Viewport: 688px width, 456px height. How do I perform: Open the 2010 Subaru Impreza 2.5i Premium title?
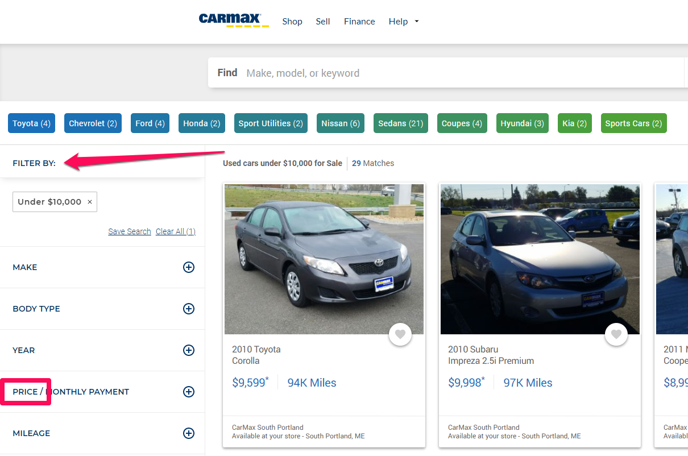point(491,355)
